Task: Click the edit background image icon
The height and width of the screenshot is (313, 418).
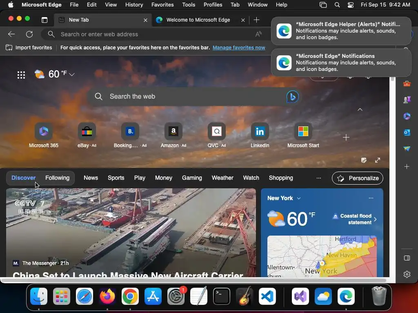Action: pos(364,160)
